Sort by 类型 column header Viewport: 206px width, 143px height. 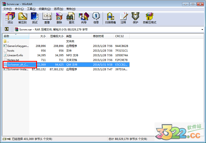coord(78,36)
